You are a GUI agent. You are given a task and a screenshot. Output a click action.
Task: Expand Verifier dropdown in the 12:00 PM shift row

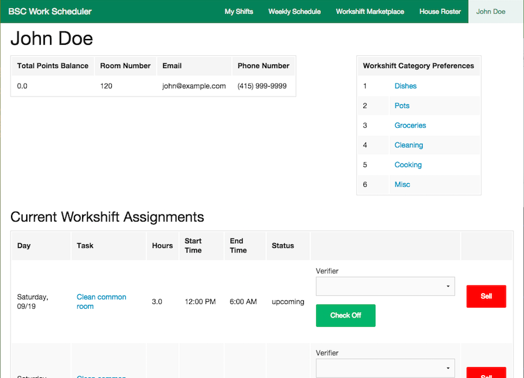[385, 286]
